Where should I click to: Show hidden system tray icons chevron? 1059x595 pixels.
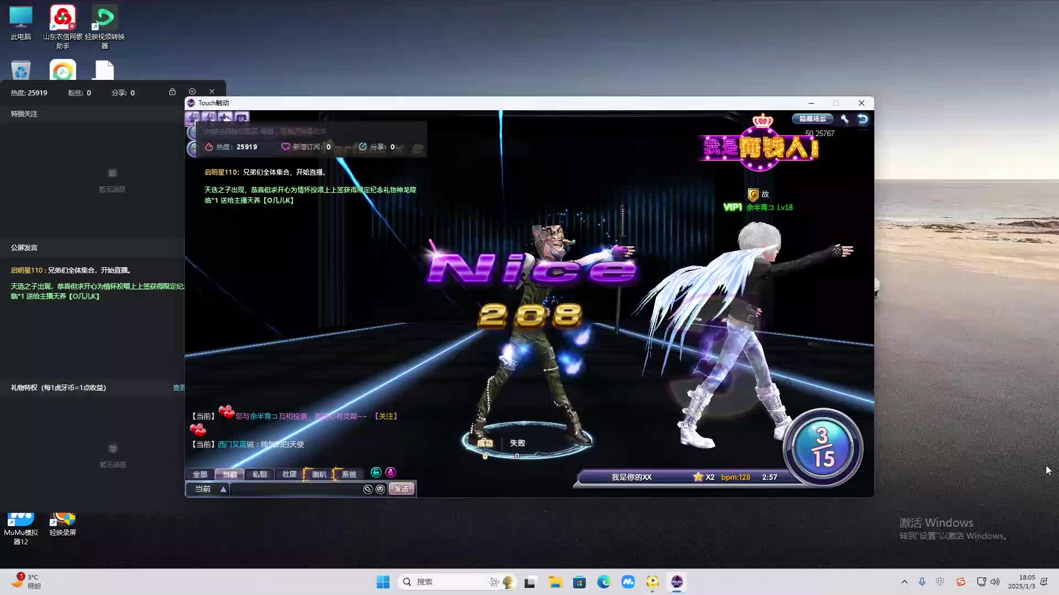click(x=904, y=582)
